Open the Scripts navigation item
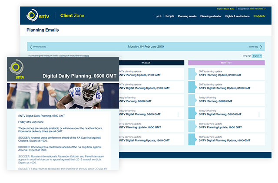 (169, 16)
